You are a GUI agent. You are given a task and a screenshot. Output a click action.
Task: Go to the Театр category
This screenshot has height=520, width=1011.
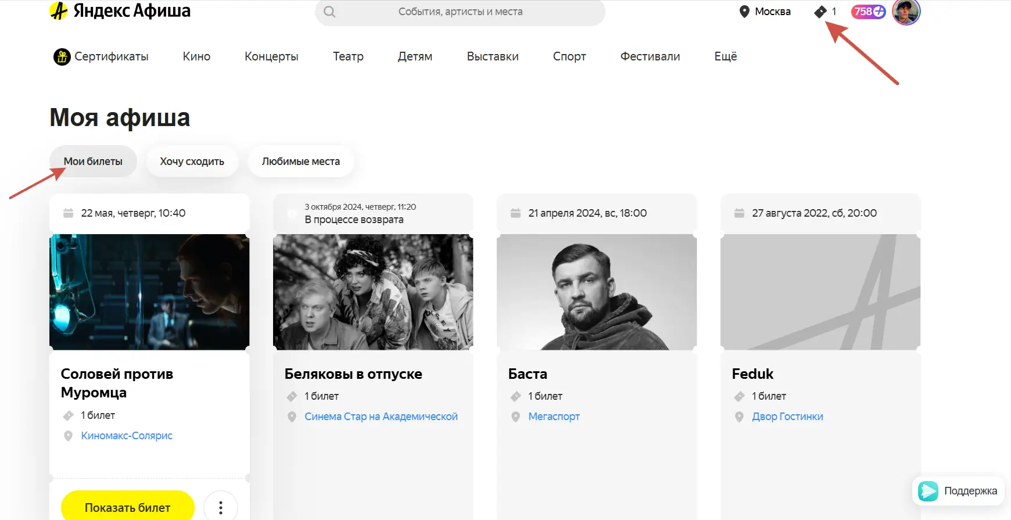point(348,57)
